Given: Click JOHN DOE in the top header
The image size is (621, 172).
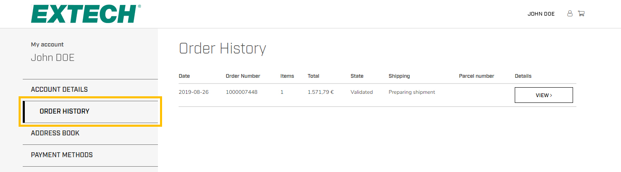Looking at the screenshot, I should coord(541,14).
